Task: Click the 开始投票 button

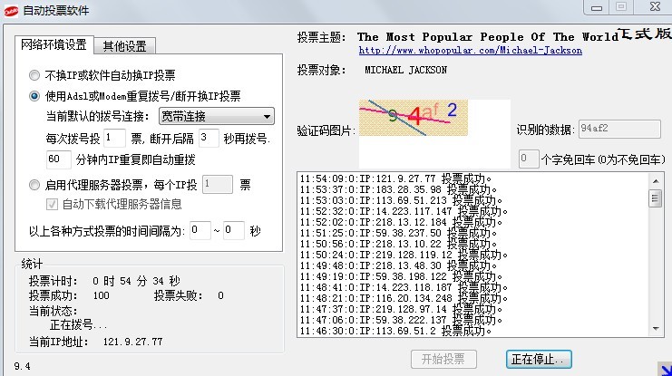Action: (x=443, y=359)
